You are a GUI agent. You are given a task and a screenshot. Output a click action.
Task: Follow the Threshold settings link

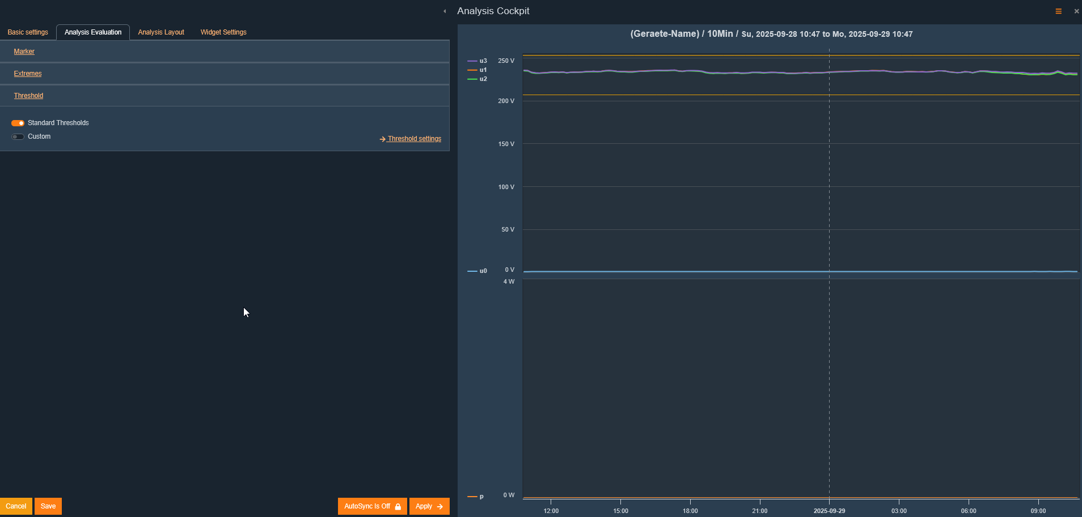point(414,139)
